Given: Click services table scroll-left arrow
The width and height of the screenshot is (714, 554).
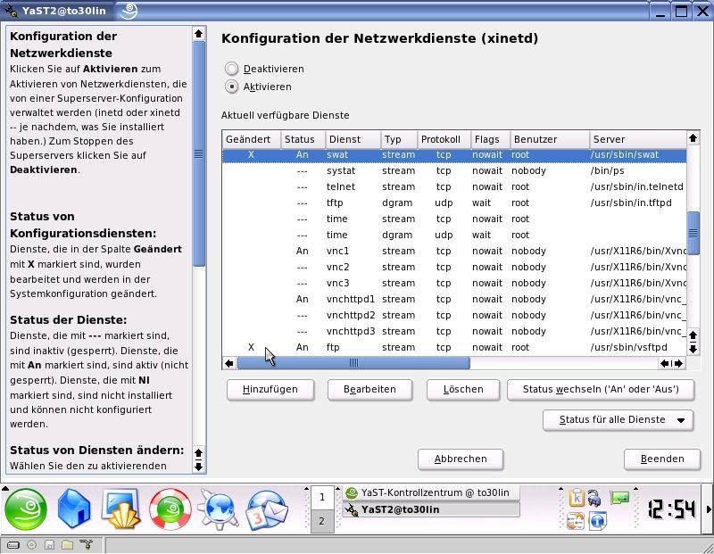Looking at the screenshot, I should click(x=229, y=363).
